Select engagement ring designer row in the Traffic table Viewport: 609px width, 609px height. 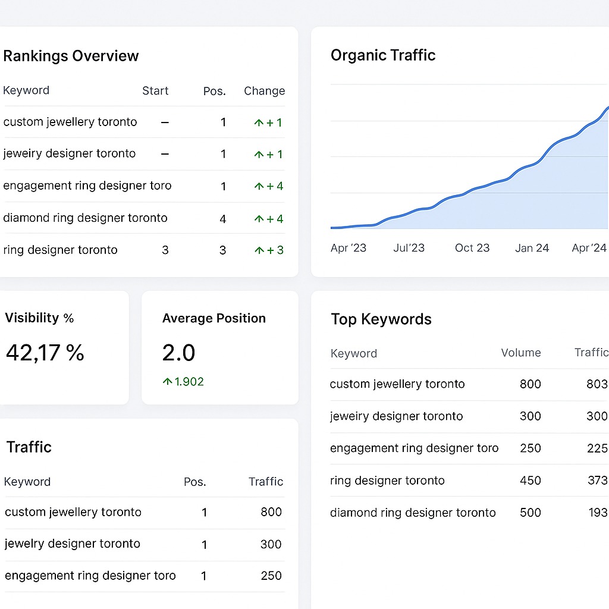[90, 576]
